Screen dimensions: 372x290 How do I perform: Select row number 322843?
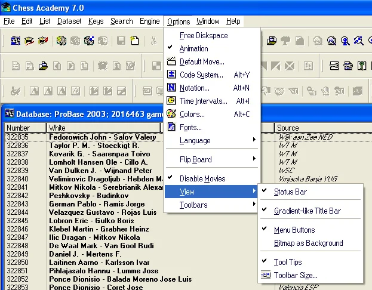(x=17, y=204)
